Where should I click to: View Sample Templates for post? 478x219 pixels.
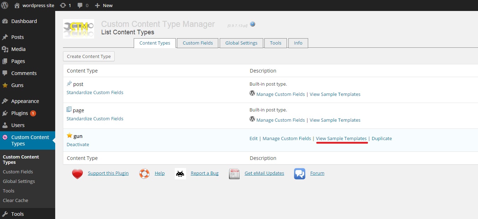pos(335,94)
